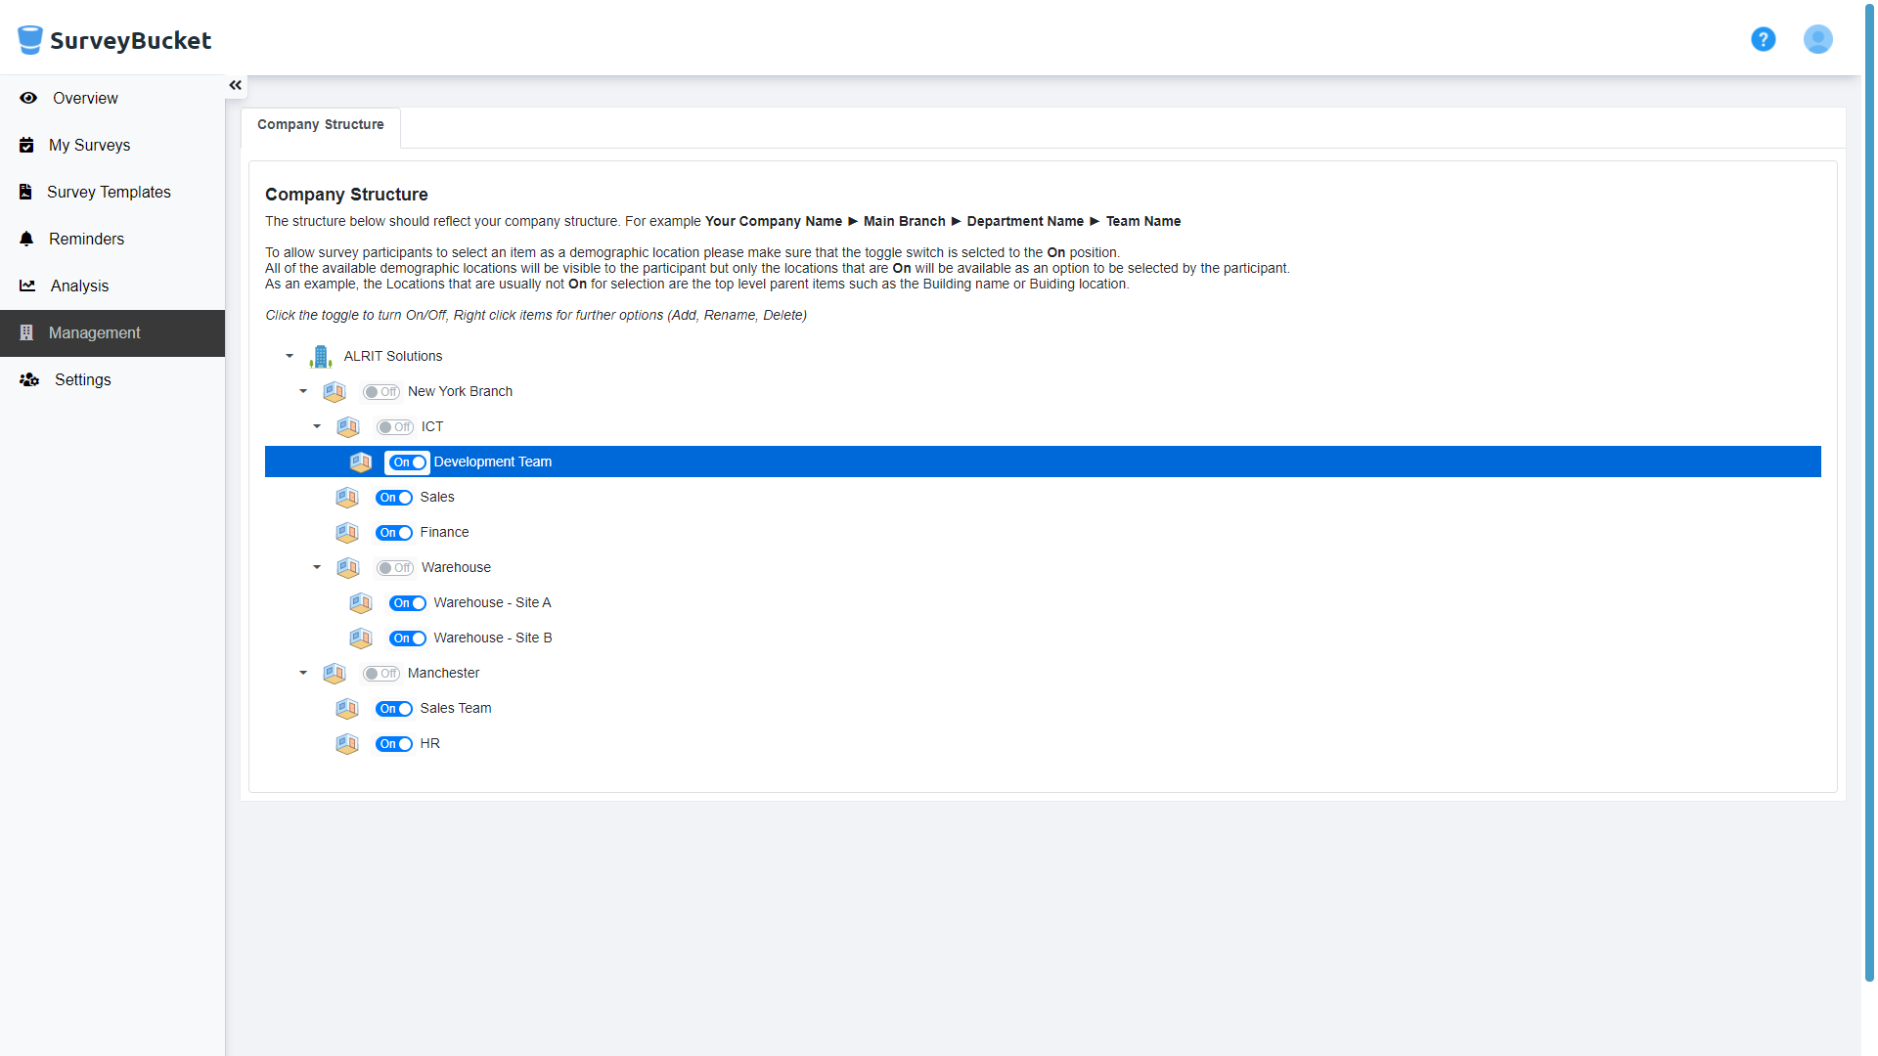
Task: Click the Development Team location icon
Action: pos(362,462)
